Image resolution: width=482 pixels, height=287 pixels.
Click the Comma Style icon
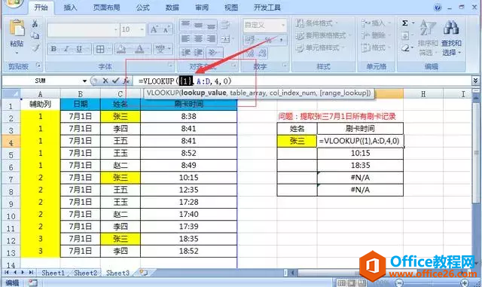tap(281, 40)
